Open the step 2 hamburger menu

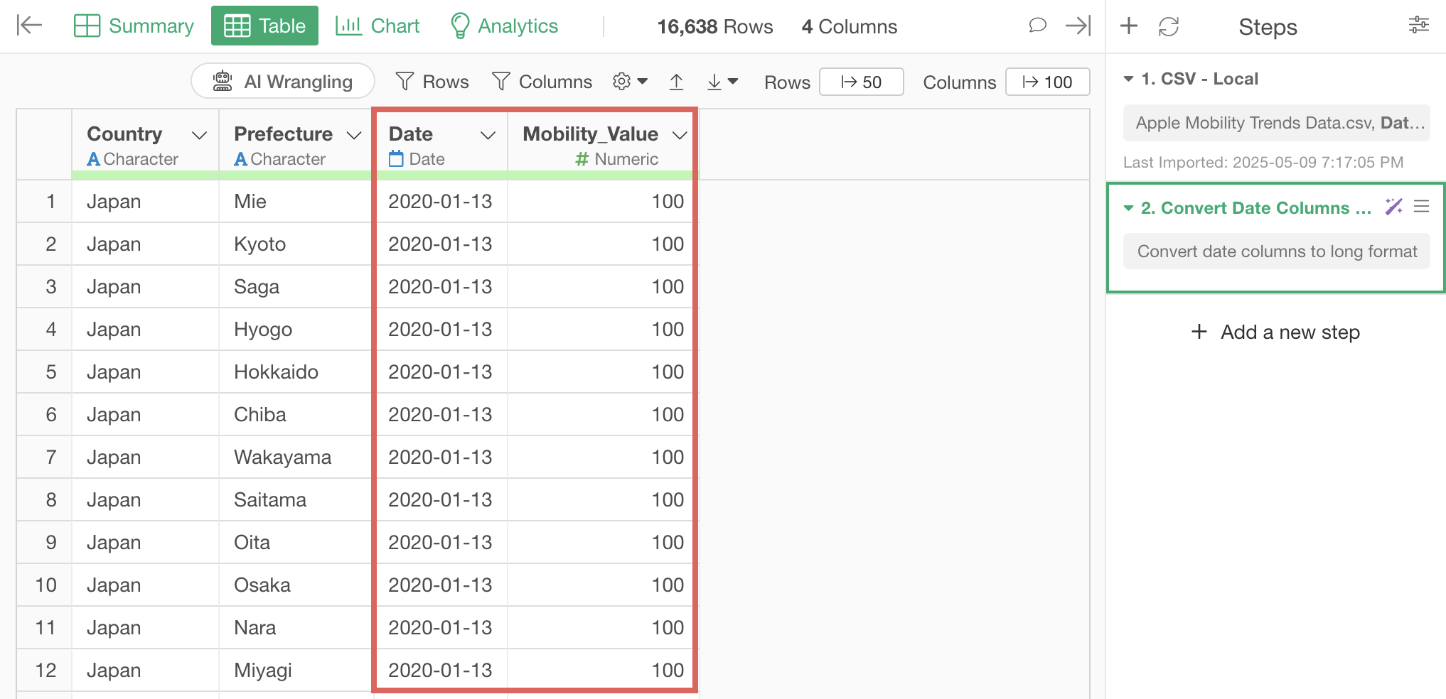[1421, 207]
